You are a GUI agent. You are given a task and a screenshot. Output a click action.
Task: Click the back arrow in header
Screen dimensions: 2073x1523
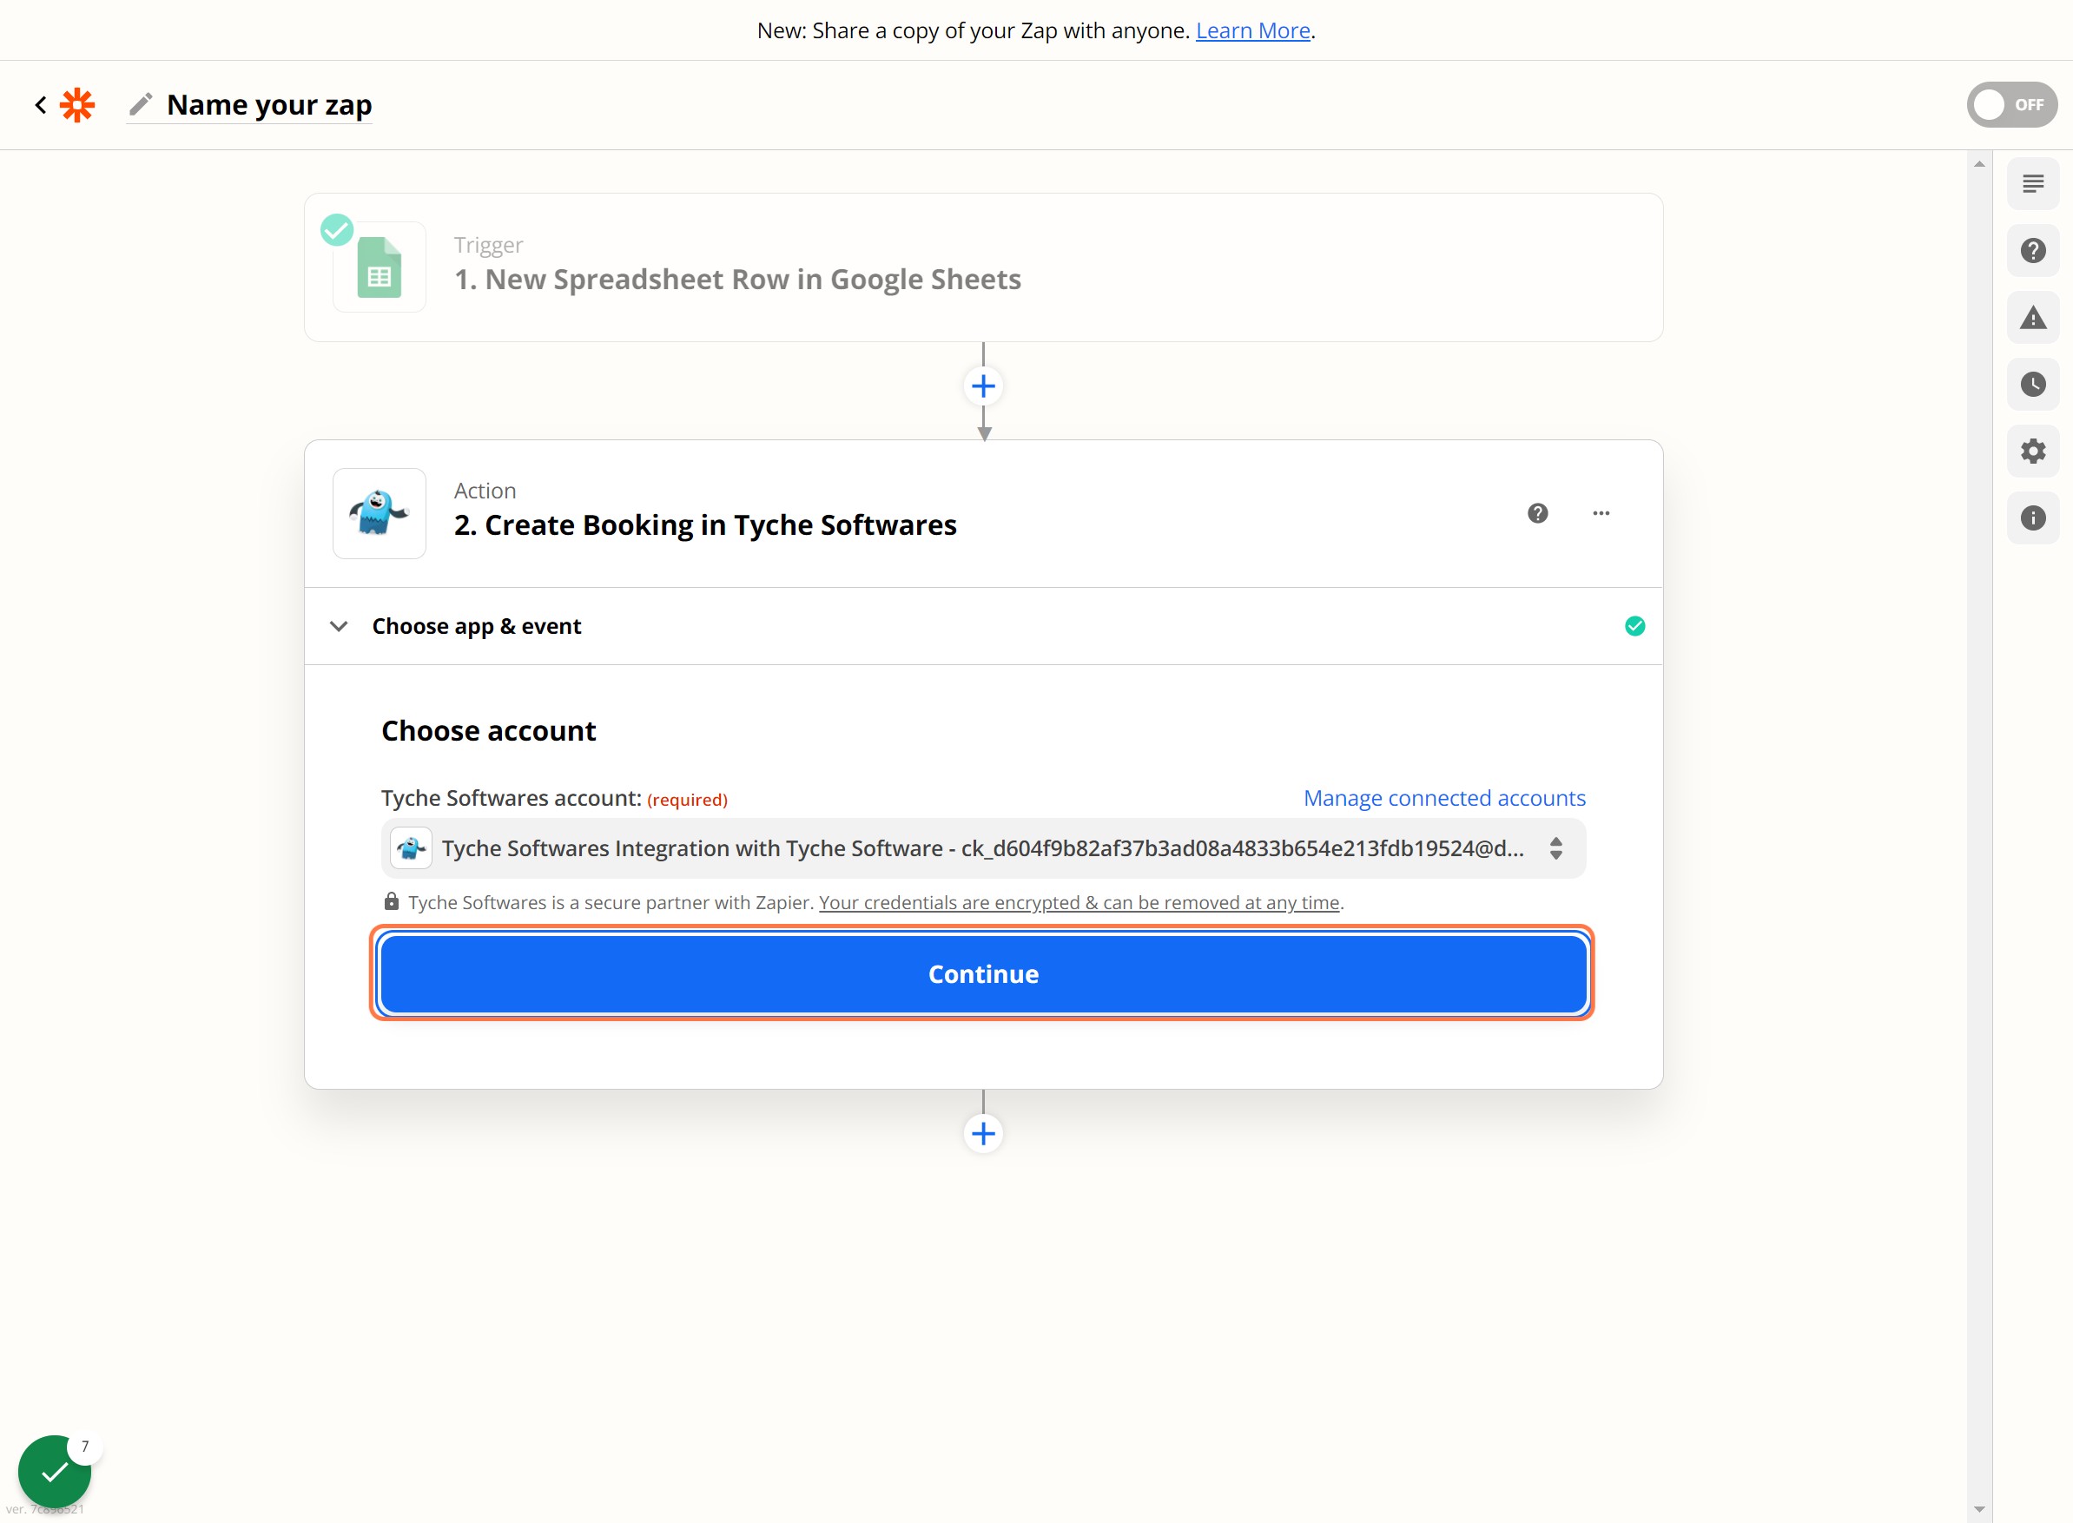[41, 105]
